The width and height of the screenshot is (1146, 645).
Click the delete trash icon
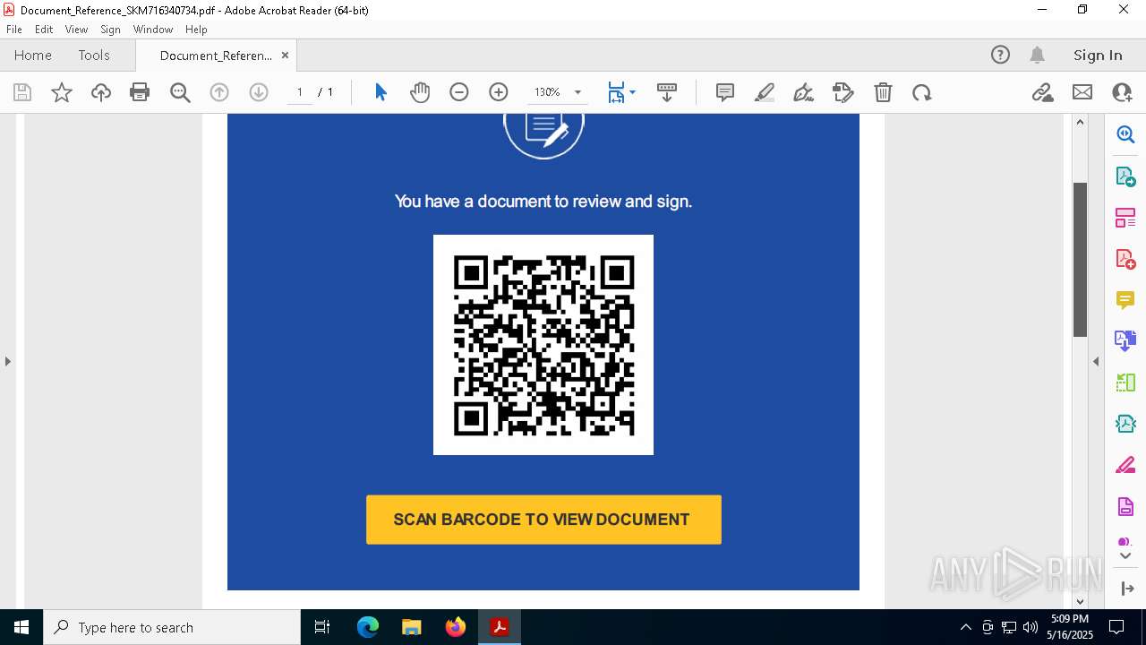pos(883,92)
